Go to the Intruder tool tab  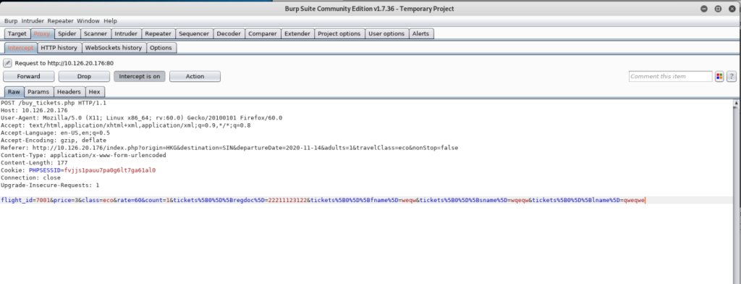pos(126,33)
